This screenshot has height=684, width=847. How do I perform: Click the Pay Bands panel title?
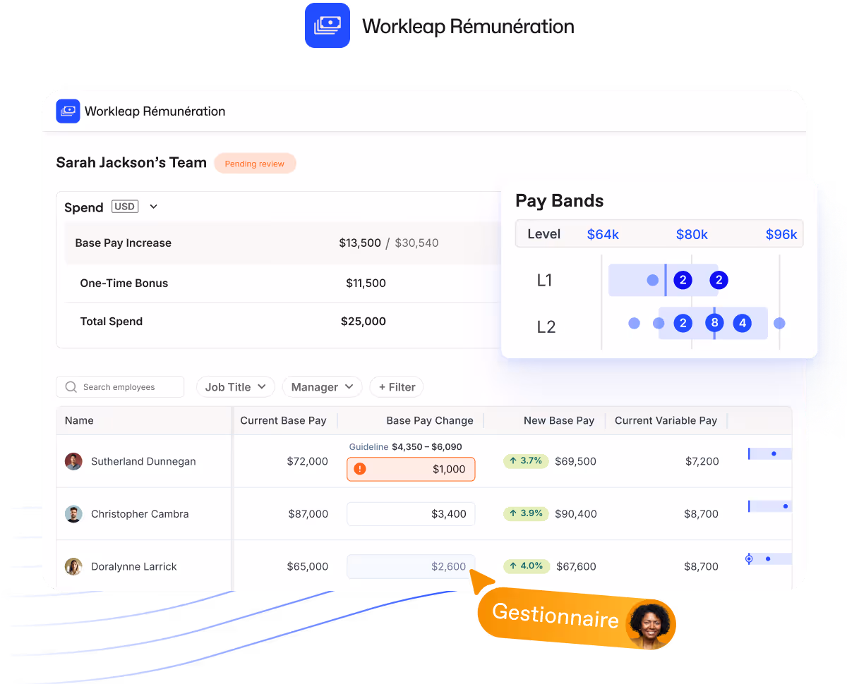pos(560,200)
